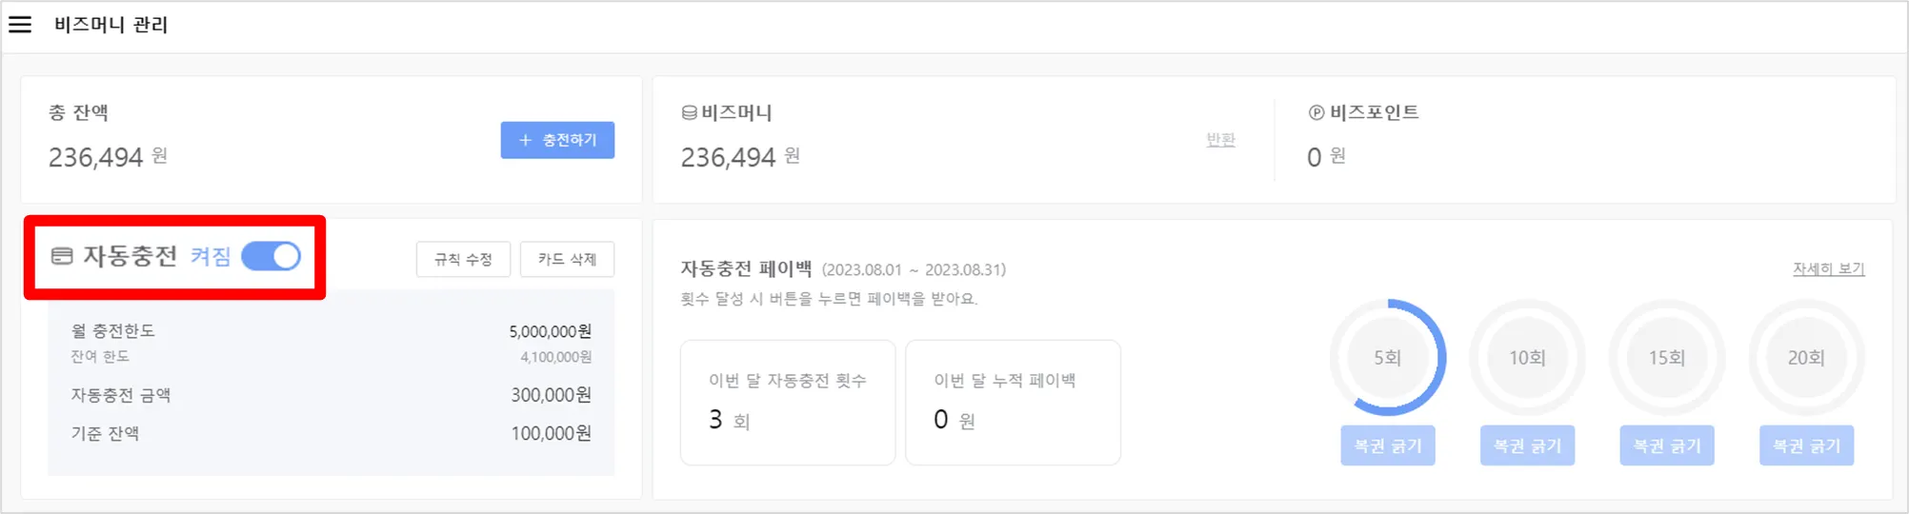Click the 10회 progress circle
1909x514 pixels.
tap(1527, 358)
